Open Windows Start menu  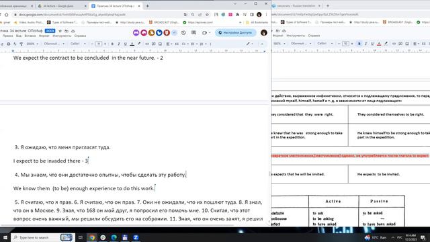(5, 237)
